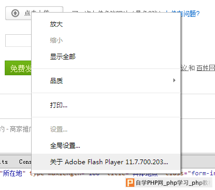Viewport: 215px width, 190px height.
Task: Click the "所在地" attribute value in code
Action: click(13, 173)
